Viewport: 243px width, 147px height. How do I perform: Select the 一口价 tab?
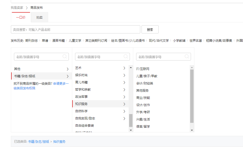[x=21, y=18]
